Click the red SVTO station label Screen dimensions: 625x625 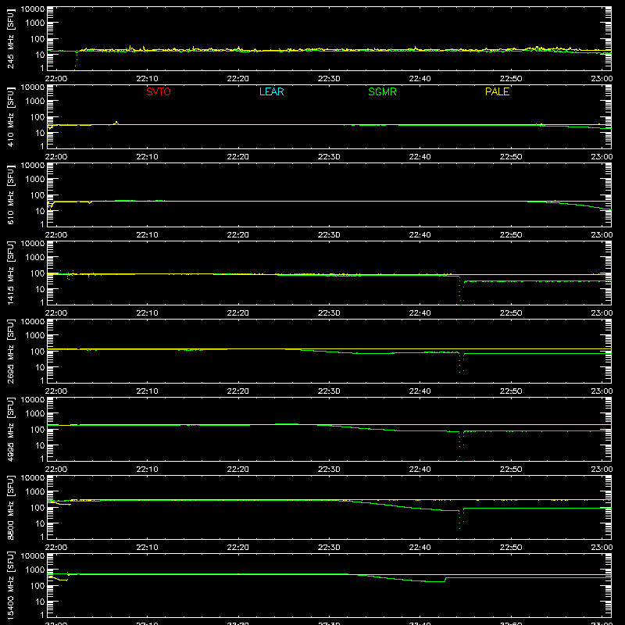[x=159, y=91]
